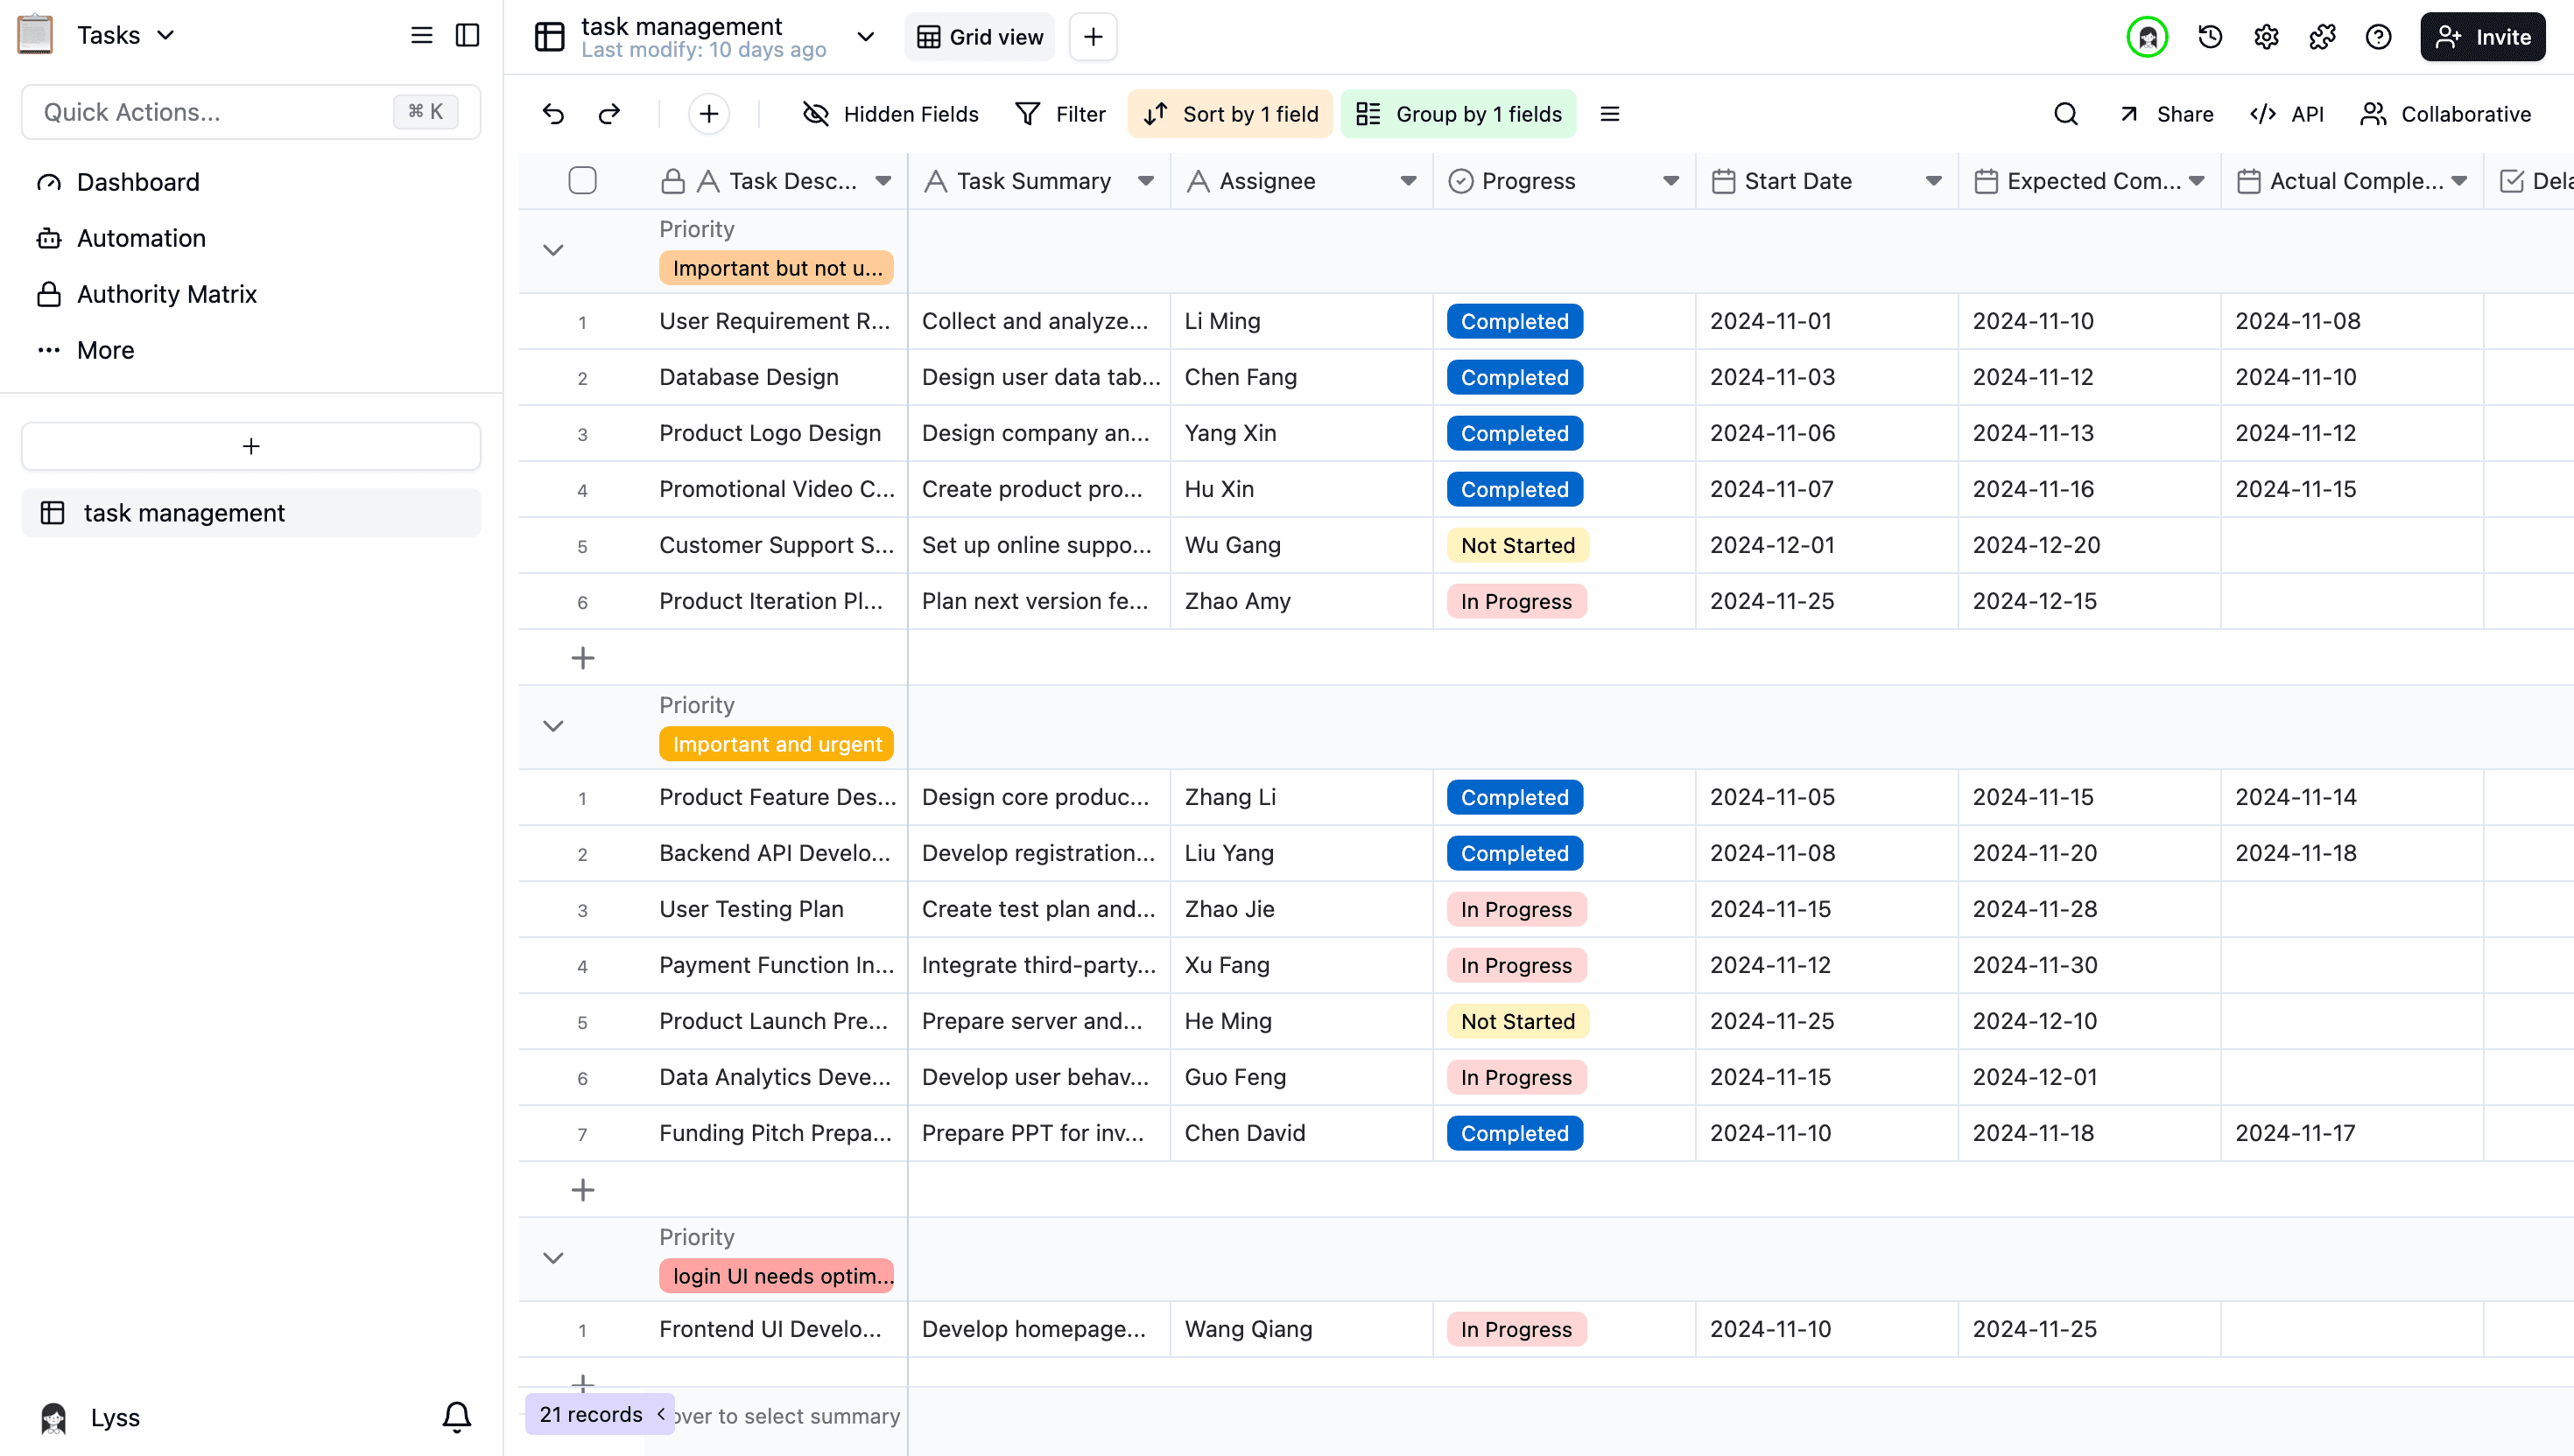Open Sort by 1 field

tap(1229, 114)
